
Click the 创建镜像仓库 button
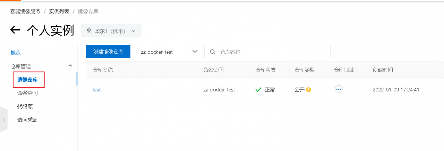(108, 52)
